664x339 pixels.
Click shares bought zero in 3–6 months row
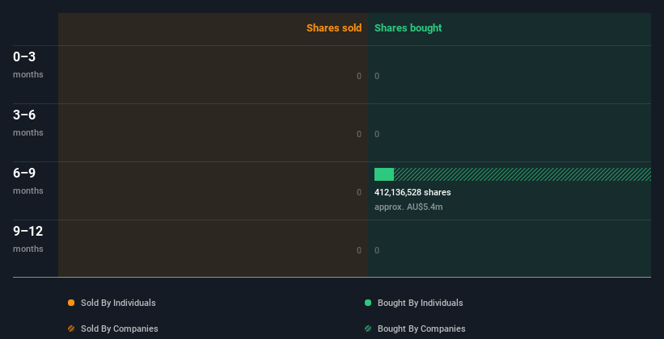[x=377, y=134]
